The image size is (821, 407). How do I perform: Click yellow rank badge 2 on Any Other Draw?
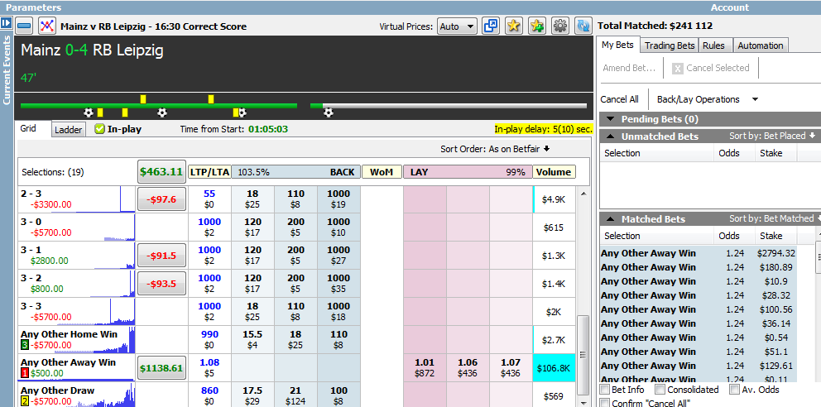(x=24, y=401)
